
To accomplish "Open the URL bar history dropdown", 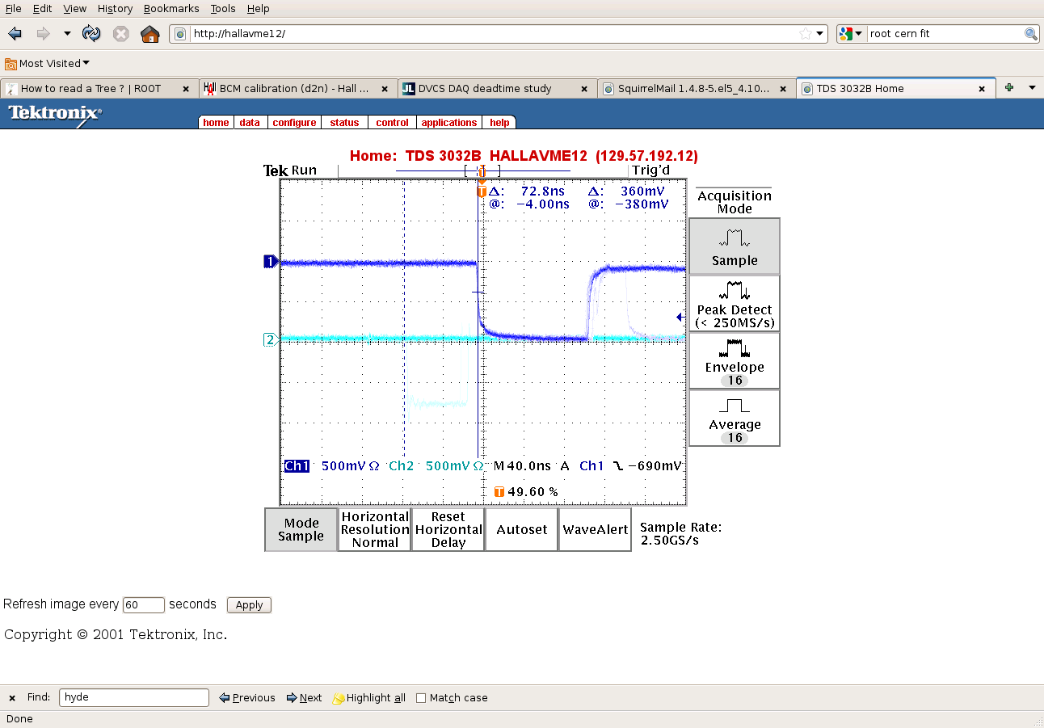I will coord(820,34).
